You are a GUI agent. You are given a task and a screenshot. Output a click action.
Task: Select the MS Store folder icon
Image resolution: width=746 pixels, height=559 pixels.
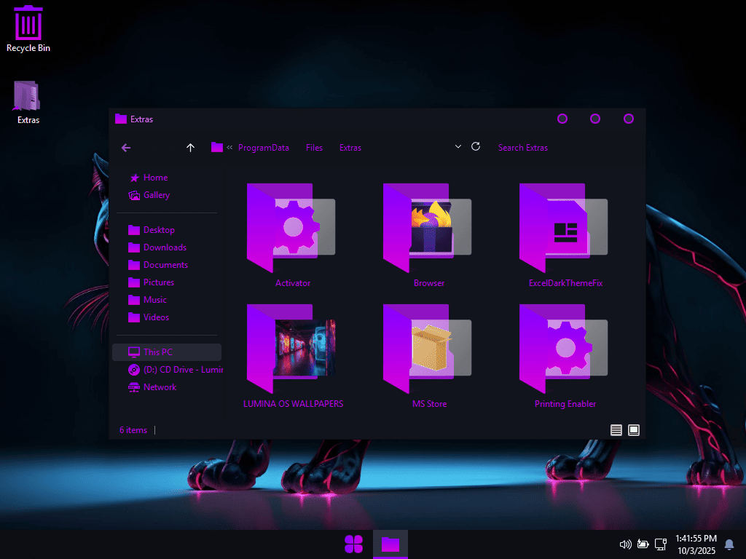pyautogui.click(x=427, y=349)
